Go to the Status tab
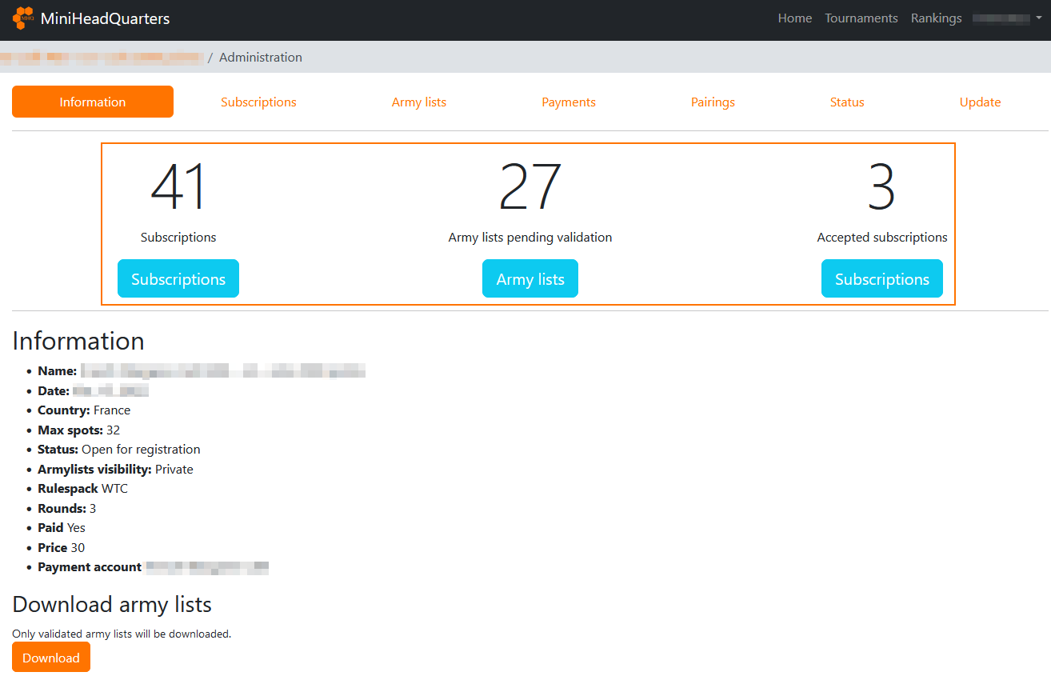 [847, 102]
